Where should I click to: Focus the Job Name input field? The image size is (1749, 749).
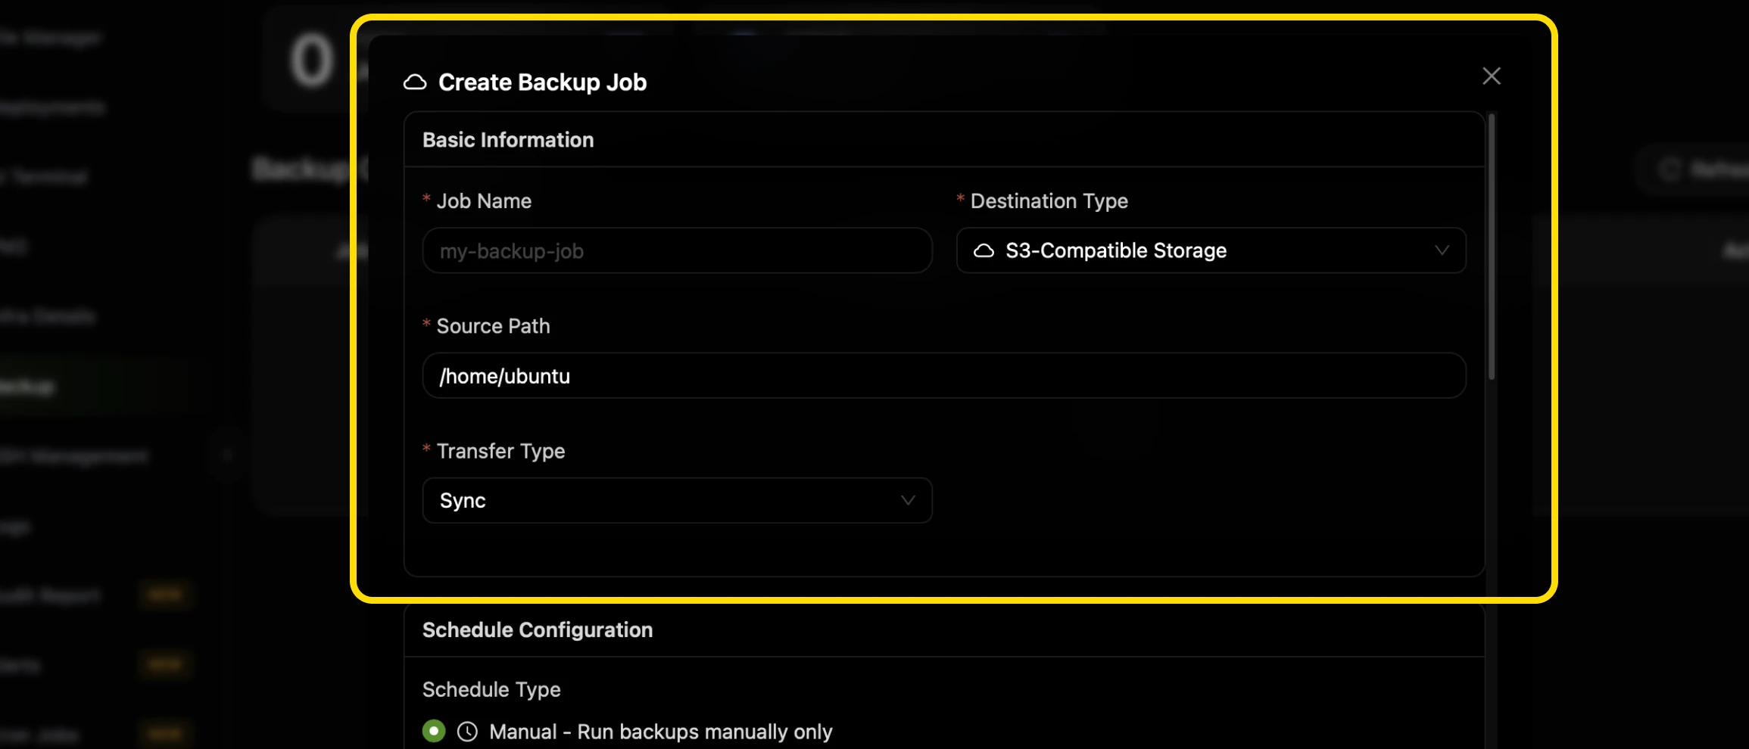[x=677, y=250]
